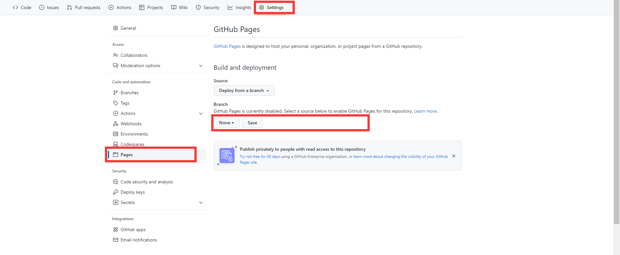This screenshot has width=620, height=255.
Task: Open Codespaces settings
Action: click(x=158, y=144)
